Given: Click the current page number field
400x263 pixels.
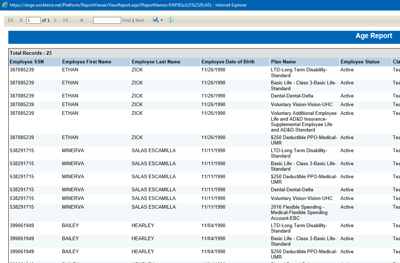Looking at the screenshot, I should click(x=33, y=20).
